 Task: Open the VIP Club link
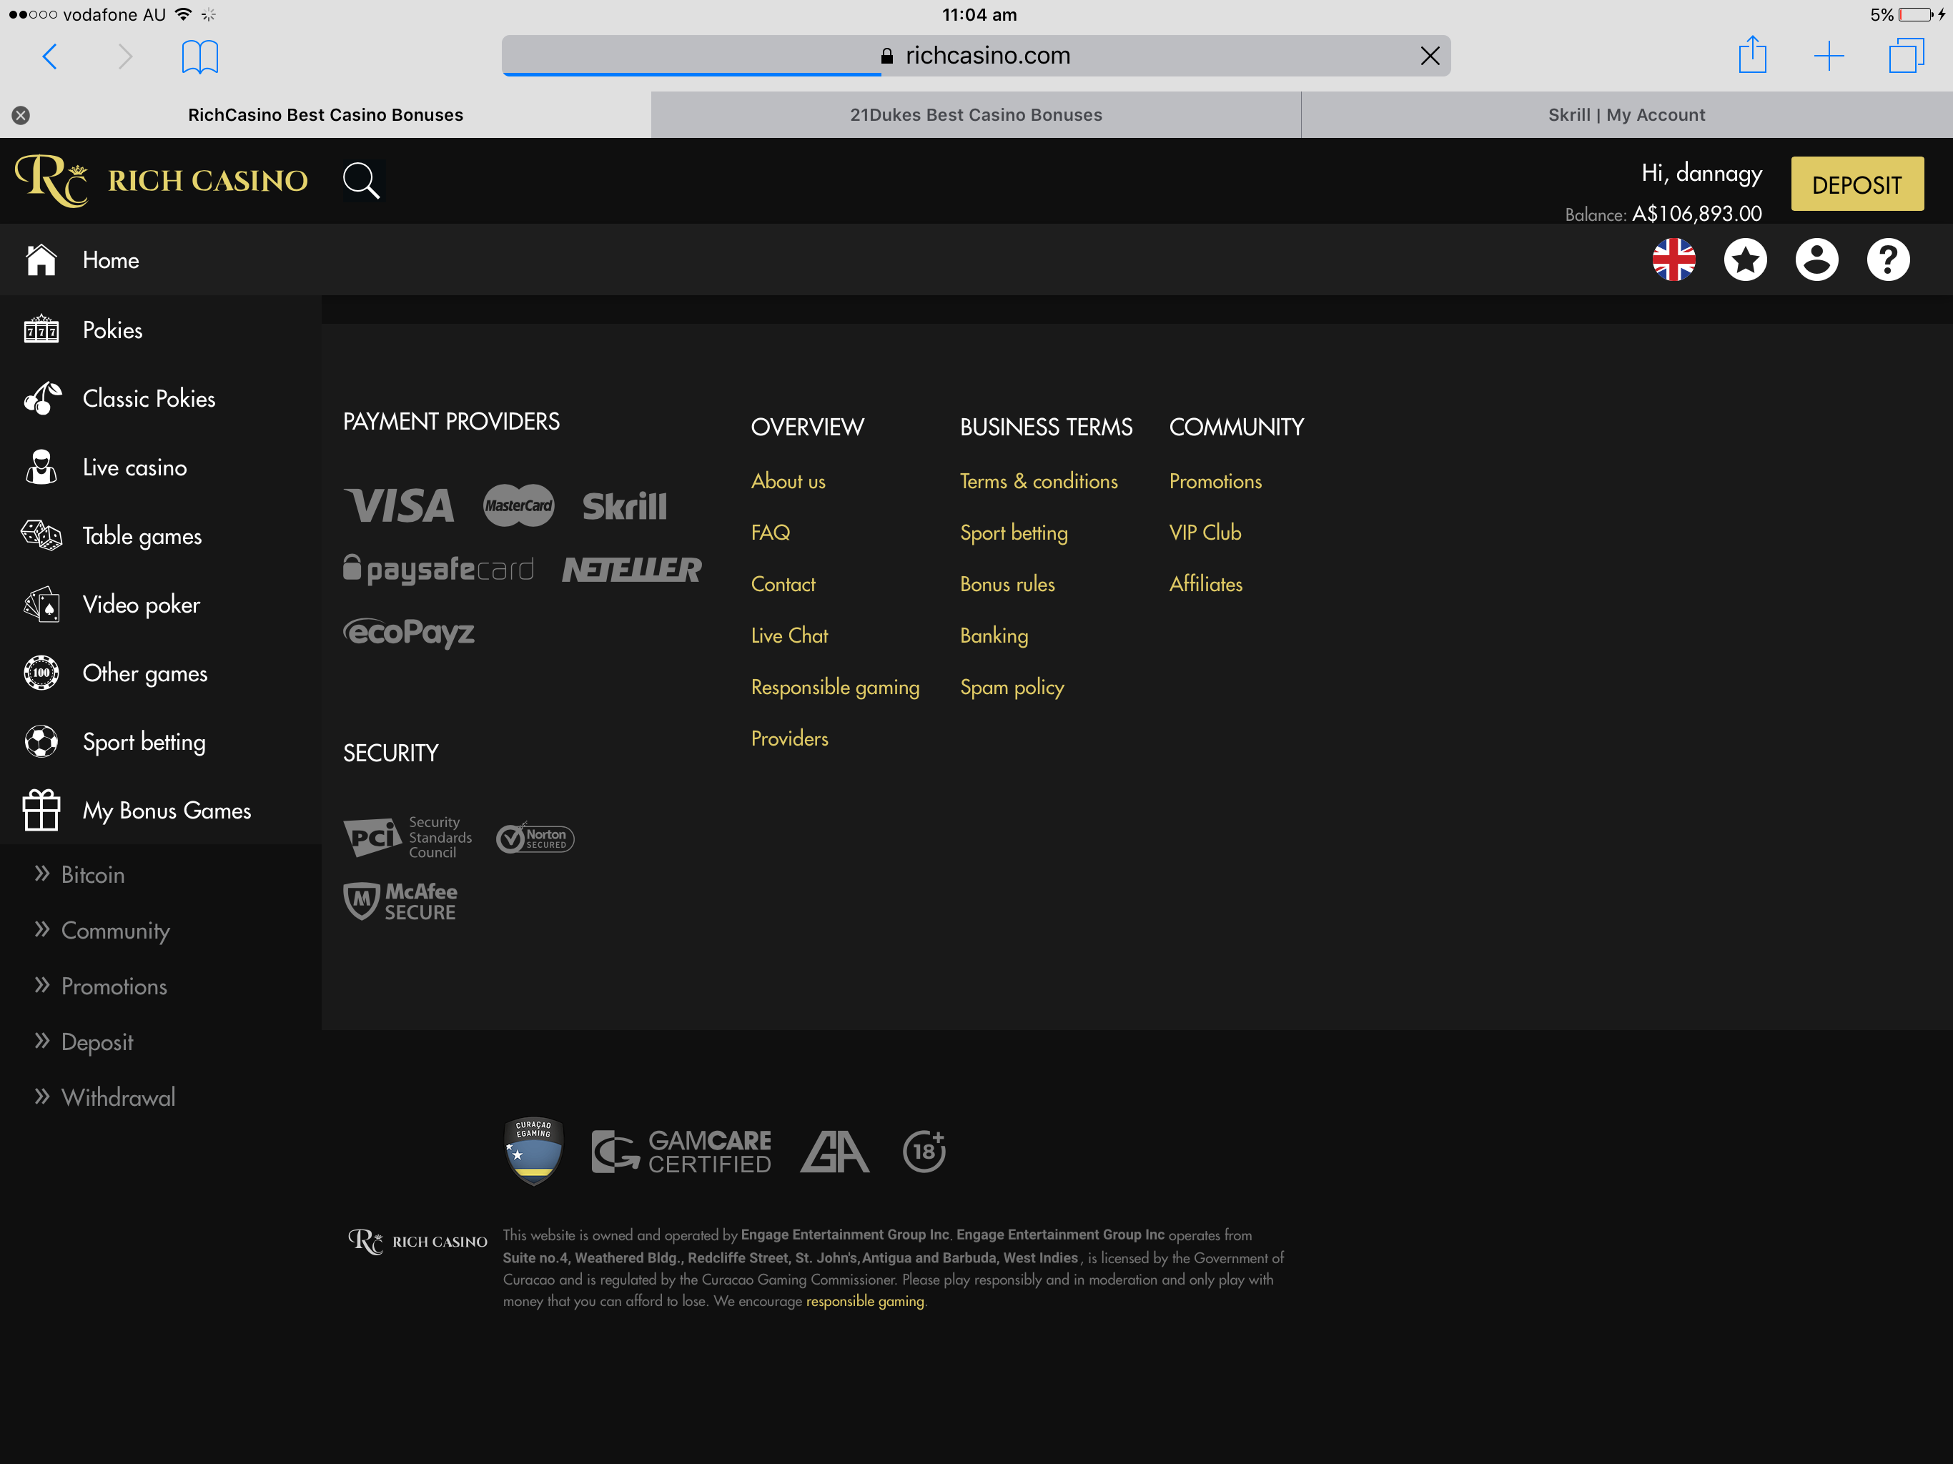1205,533
